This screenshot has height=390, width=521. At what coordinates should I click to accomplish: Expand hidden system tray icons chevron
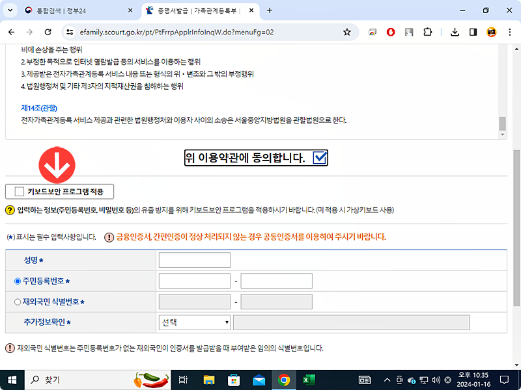tap(387, 380)
